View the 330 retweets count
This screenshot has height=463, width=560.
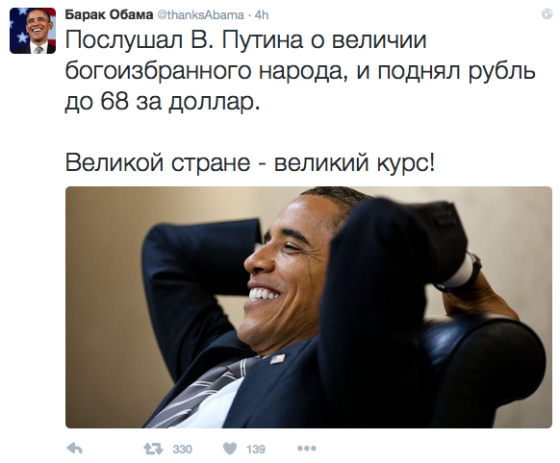point(182,450)
